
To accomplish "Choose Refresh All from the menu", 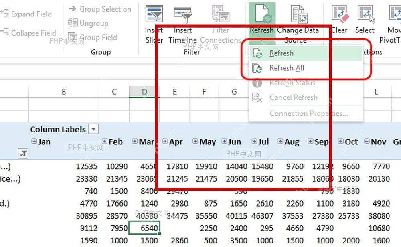I will (306, 68).
